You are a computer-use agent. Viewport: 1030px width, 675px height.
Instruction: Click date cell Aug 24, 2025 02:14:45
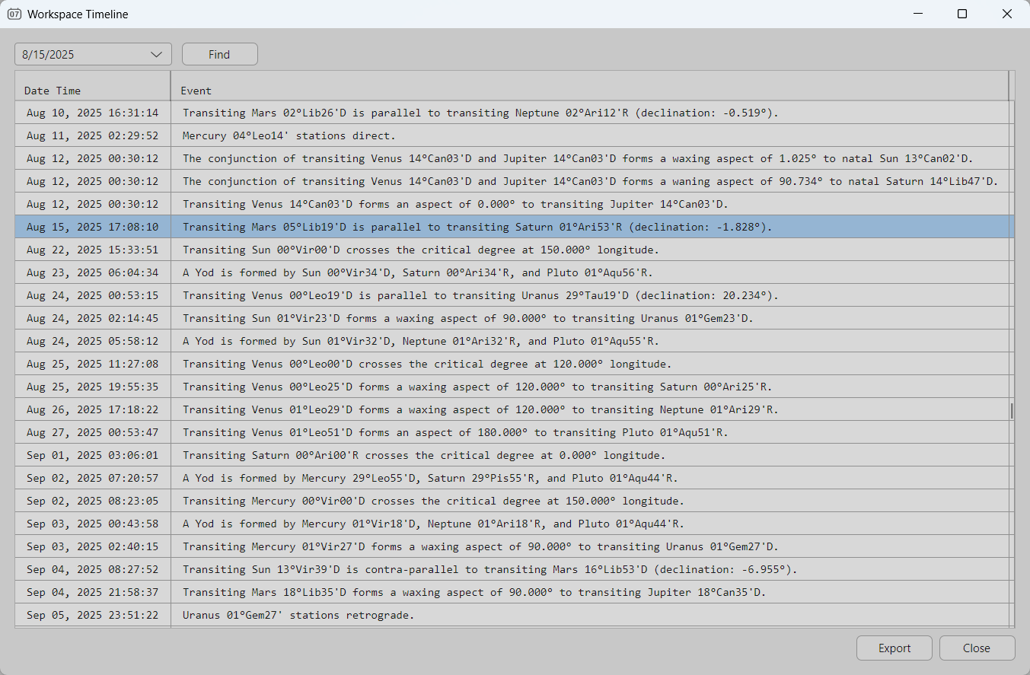(x=92, y=318)
